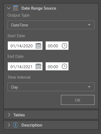
Task: Collapse the Date Range Source section
Action: 9,8
